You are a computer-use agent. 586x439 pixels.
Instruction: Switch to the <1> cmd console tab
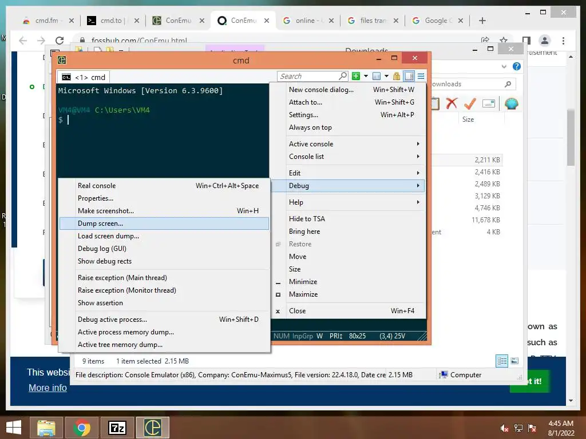84,77
